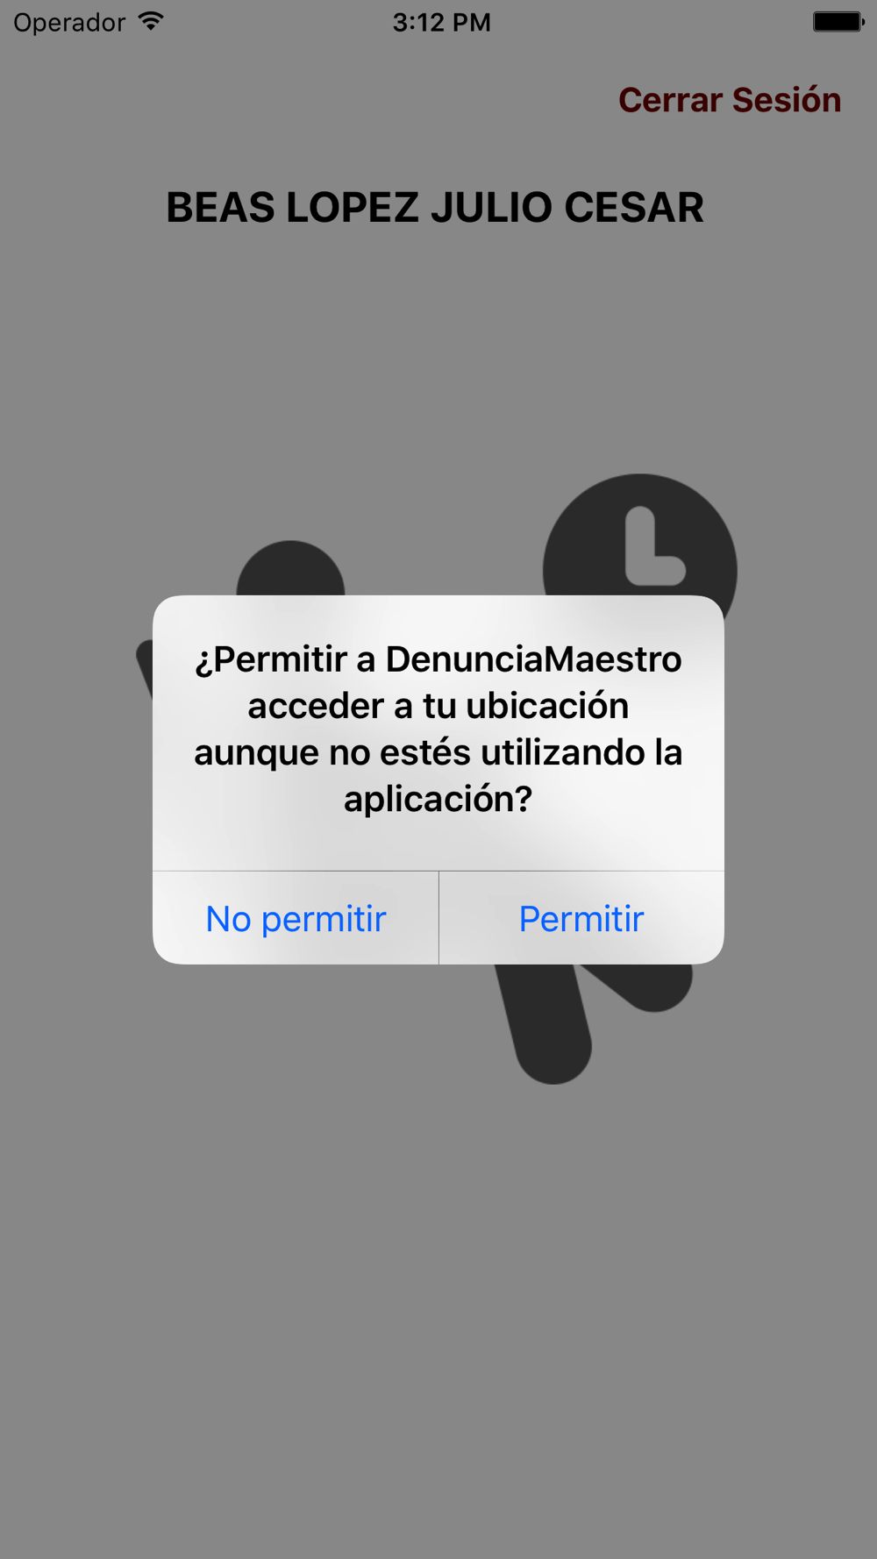
Task: Tap the alert line reading aunque no estés utilizando
Action: point(419,752)
